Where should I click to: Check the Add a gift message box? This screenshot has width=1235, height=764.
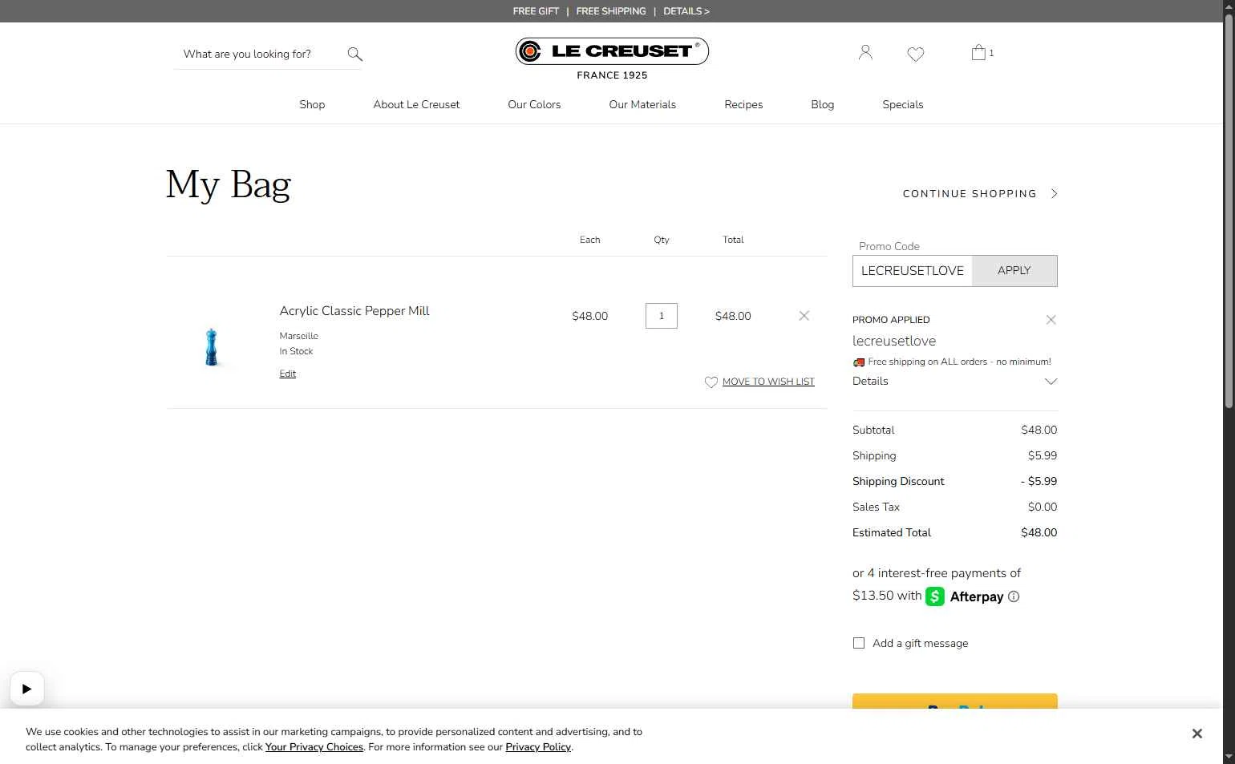click(859, 643)
